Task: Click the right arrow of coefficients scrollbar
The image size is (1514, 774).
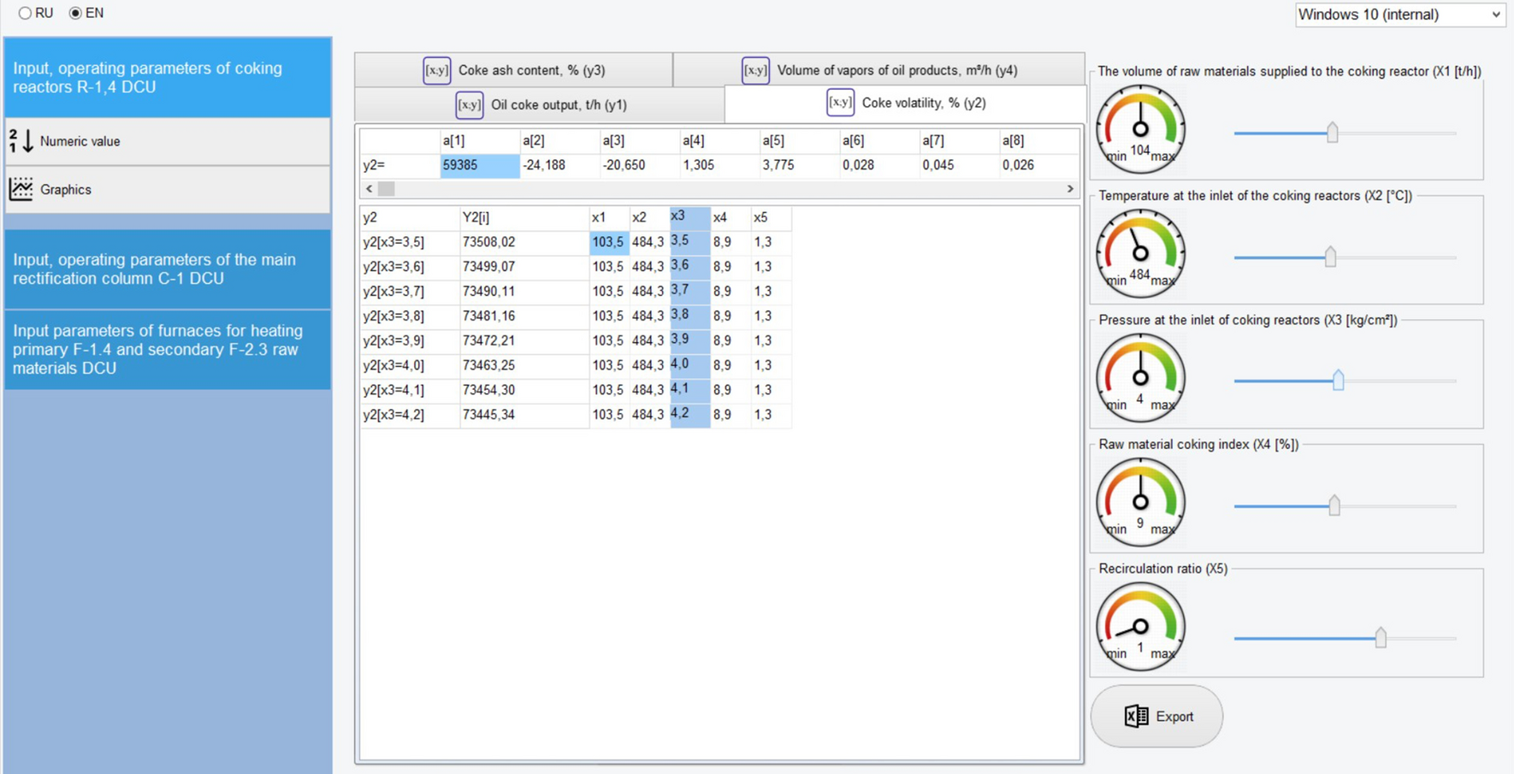Action: coord(1070,189)
